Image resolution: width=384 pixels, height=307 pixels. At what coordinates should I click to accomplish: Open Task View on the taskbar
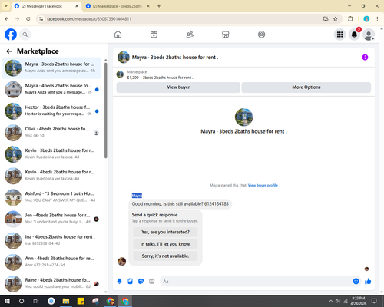(36, 301)
